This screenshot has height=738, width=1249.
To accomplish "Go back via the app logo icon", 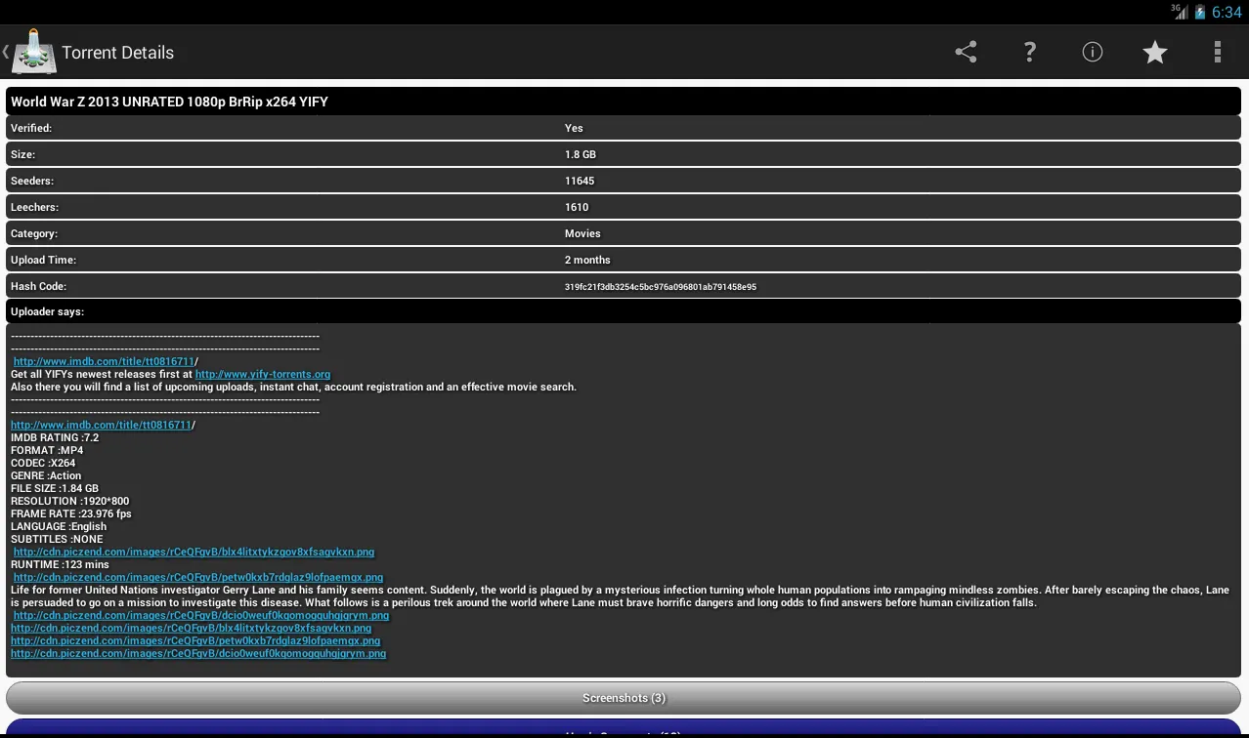I will click(33, 52).
